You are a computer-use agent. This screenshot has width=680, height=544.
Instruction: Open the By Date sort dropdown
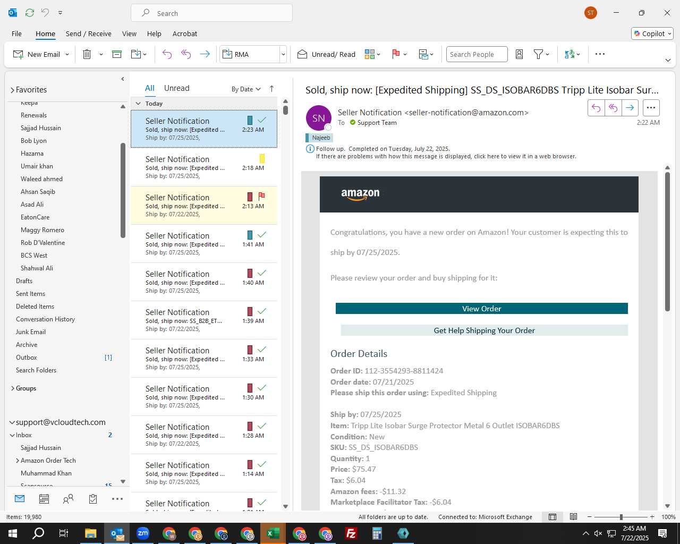click(x=246, y=89)
